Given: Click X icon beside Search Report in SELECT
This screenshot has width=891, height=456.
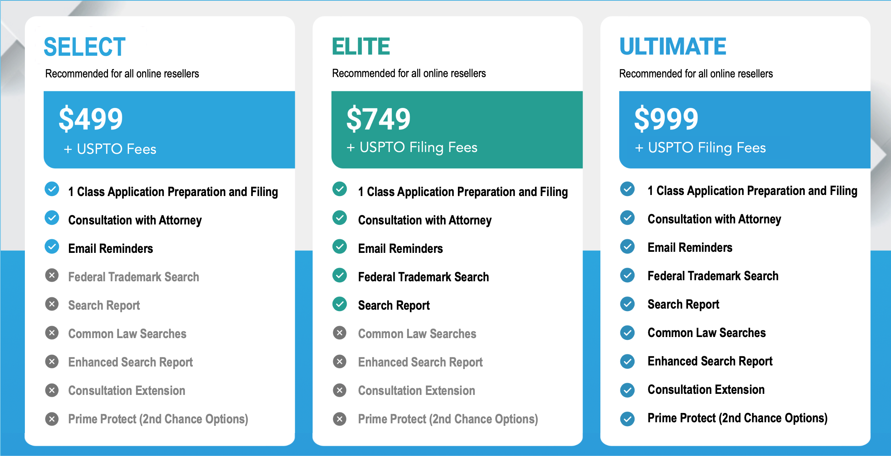Looking at the screenshot, I should (52, 304).
